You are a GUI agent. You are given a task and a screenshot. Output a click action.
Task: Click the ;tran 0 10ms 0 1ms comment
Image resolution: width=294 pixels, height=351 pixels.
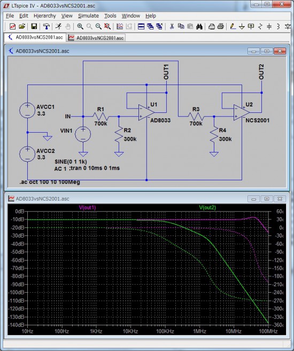pos(95,168)
